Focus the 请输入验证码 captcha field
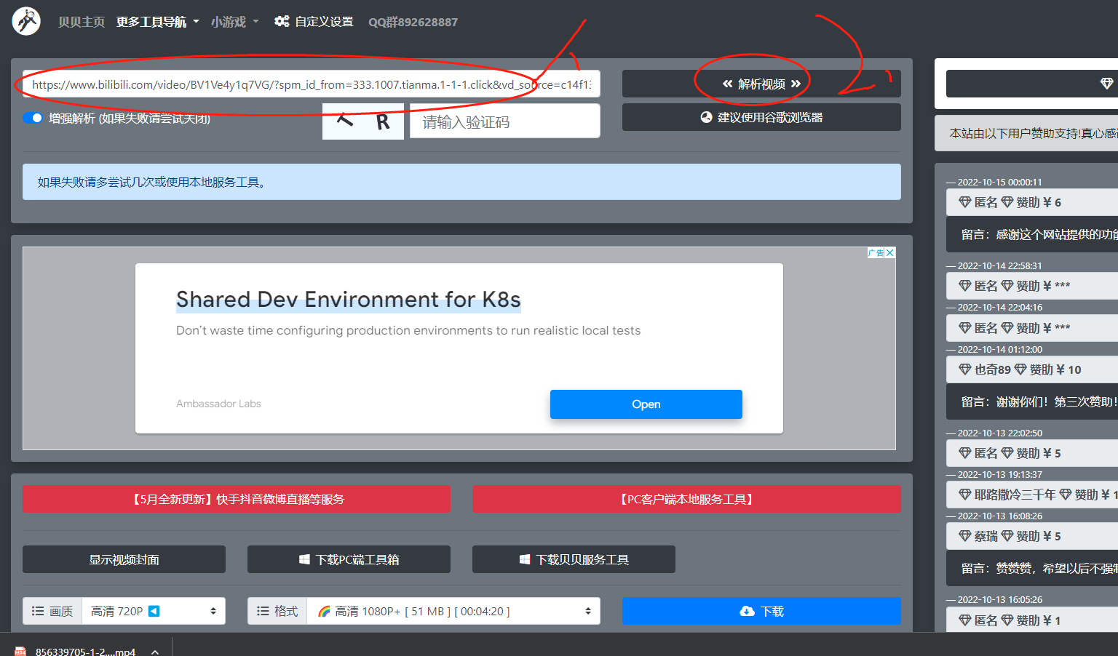Image resolution: width=1118 pixels, height=656 pixels. point(504,121)
